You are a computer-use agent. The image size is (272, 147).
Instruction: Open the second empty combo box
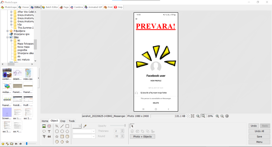point(84,136)
